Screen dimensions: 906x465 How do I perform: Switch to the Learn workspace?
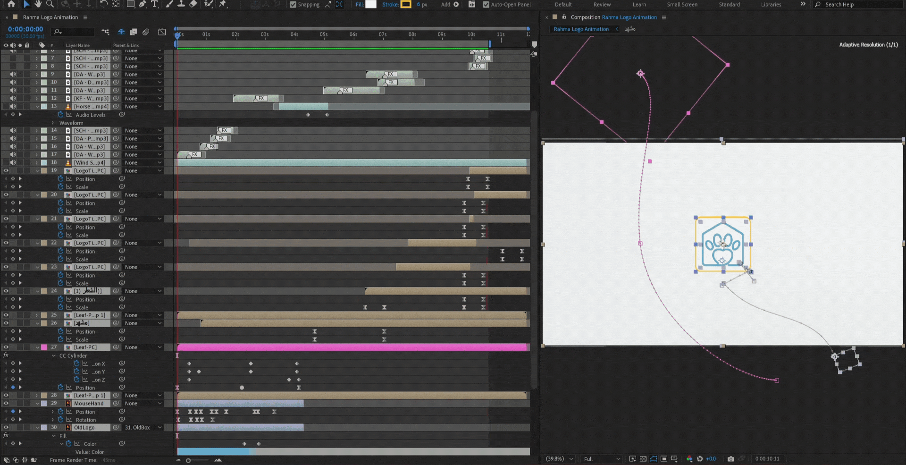639,4
